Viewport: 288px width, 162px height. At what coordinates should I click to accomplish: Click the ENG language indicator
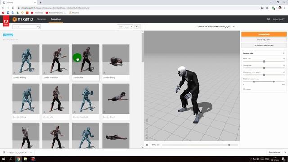[x=267, y=159]
